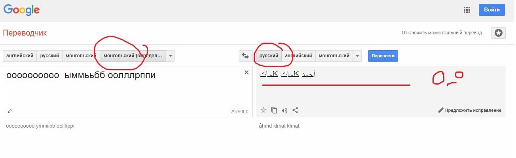
Task: Select английский as source language
Action: click(20, 56)
